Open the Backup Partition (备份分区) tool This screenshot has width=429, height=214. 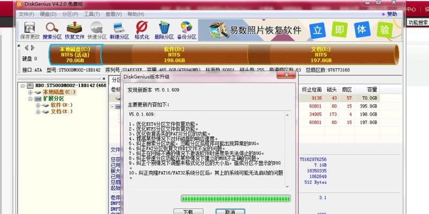pos(187,30)
